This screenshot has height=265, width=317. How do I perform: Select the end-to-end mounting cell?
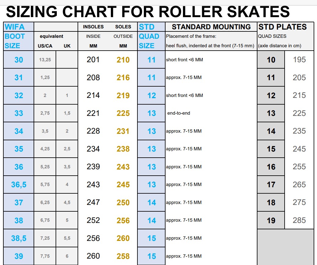pos(179,113)
